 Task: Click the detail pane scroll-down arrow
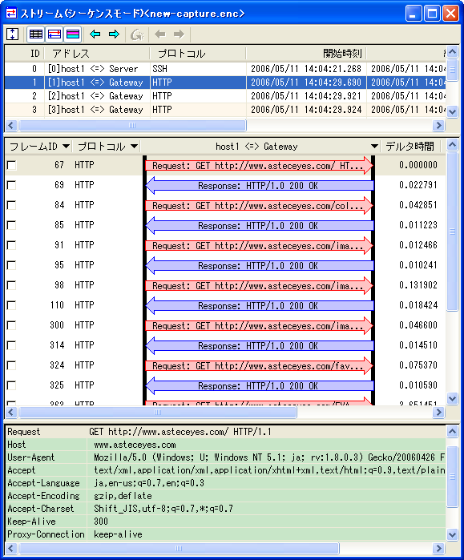(452, 534)
